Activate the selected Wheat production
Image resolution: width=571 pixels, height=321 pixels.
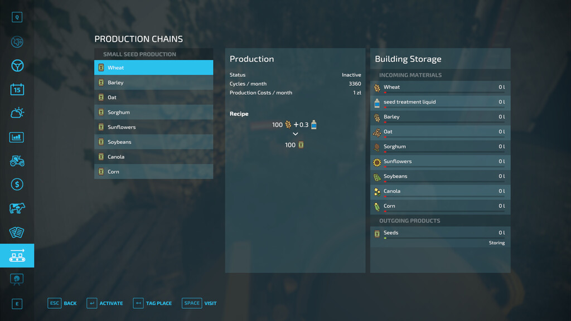(x=105, y=303)
